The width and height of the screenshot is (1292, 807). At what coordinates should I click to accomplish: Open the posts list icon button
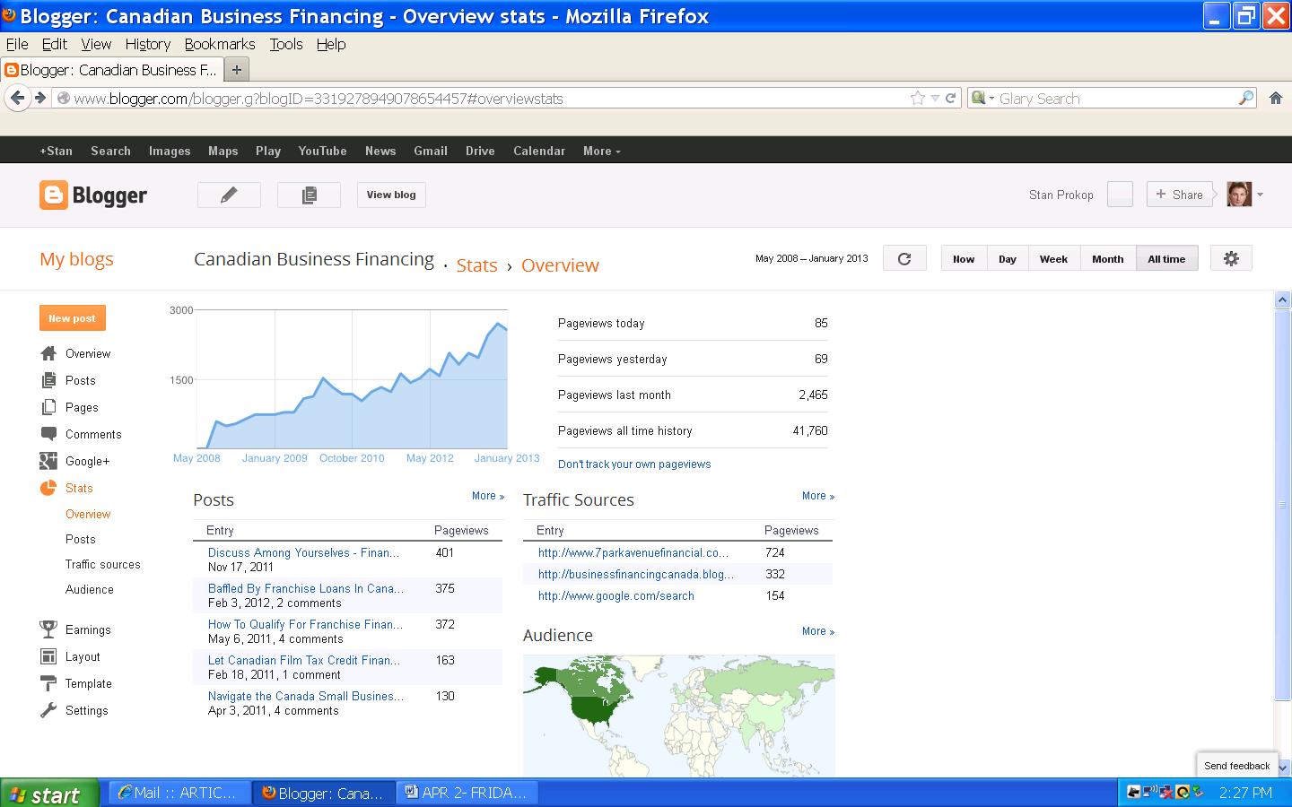309,195
